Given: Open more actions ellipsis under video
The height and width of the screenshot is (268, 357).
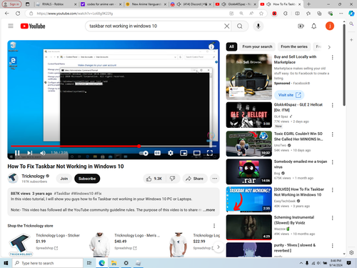Looking at the screenshot, I should [215, 179].
